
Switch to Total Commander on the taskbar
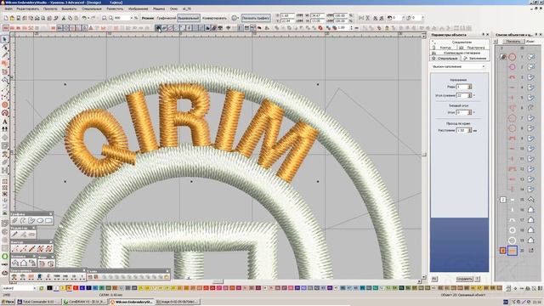pyautogui.click(x=39, y=302)
